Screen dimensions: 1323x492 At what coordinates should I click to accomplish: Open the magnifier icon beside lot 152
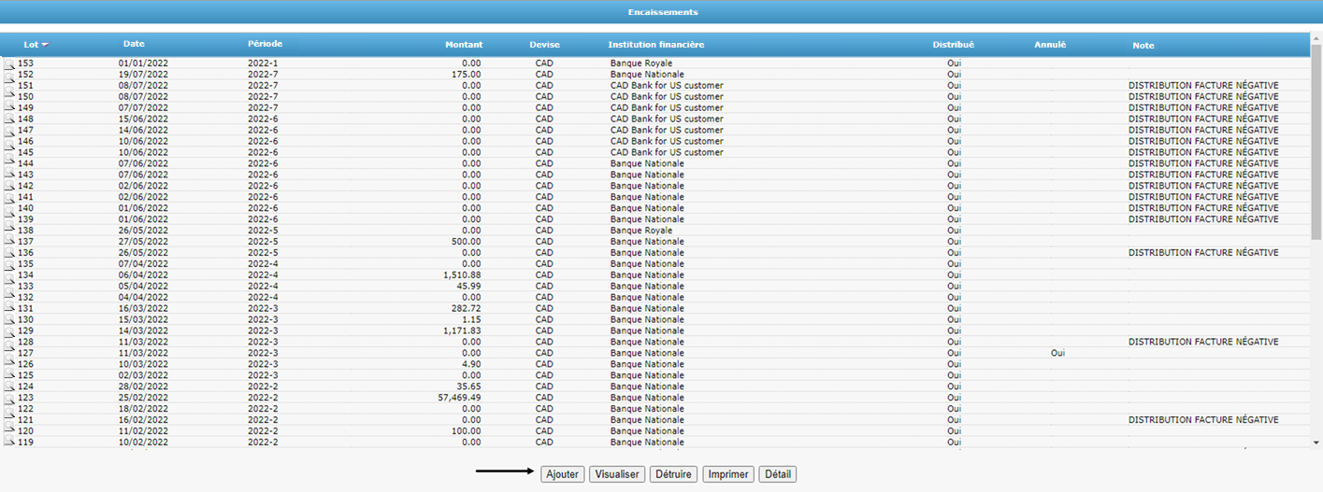tap(9, 75)
